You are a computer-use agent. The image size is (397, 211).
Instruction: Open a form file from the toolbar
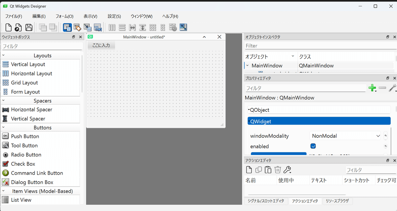19,27
